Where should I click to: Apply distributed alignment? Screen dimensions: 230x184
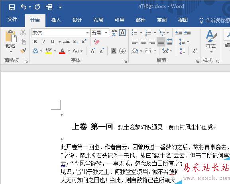170,42
